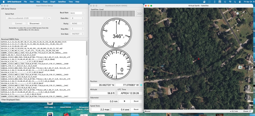
Task: Open the Baud Rate dropdown showing 9600
Action: click(x=77, y=13)
